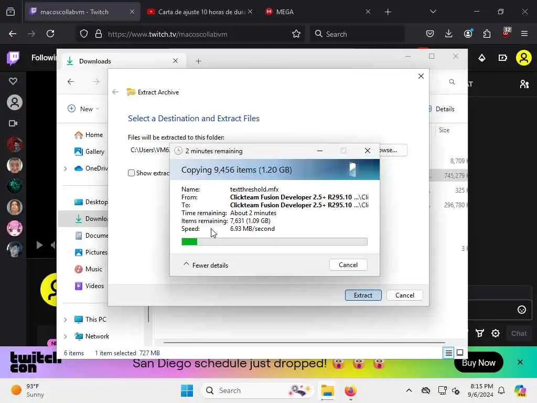This screenshot has width=537, height=403.
Task: Open Save to Pocket
Action: coord(430,34)
